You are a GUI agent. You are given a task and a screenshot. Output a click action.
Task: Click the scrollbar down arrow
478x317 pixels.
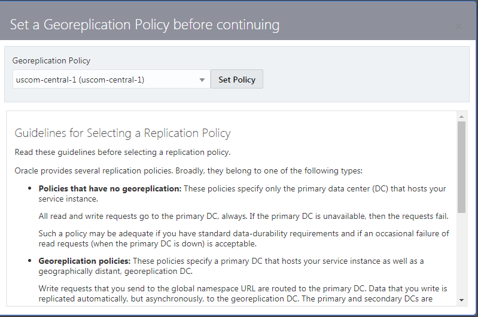[x=461, y=300]
